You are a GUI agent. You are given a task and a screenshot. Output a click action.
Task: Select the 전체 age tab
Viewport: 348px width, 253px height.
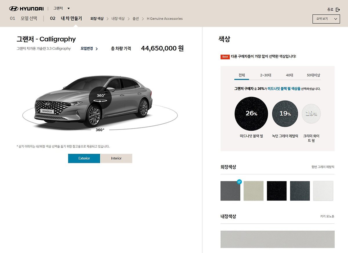(242, 75)
